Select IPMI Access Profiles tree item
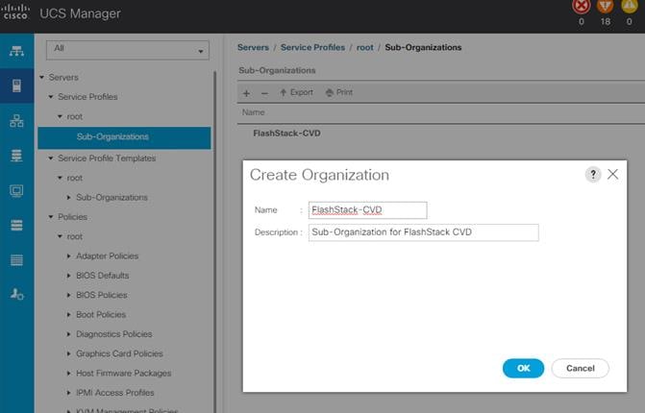Screen dimensions: 645x413 click(114, 393)
